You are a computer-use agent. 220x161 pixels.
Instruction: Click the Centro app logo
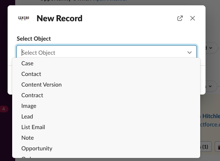[x=24, y=18]
